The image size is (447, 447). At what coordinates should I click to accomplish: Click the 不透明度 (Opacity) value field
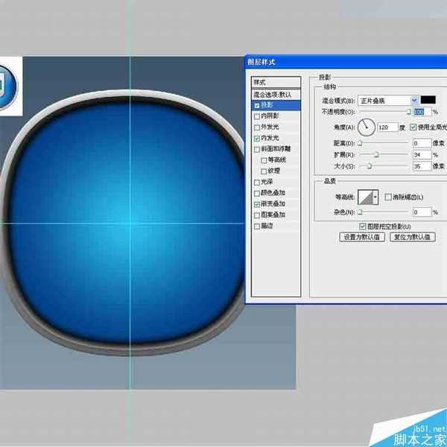click(x=421, y=111)
